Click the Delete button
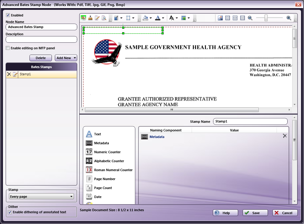The image size is (304, 224). 41,58
